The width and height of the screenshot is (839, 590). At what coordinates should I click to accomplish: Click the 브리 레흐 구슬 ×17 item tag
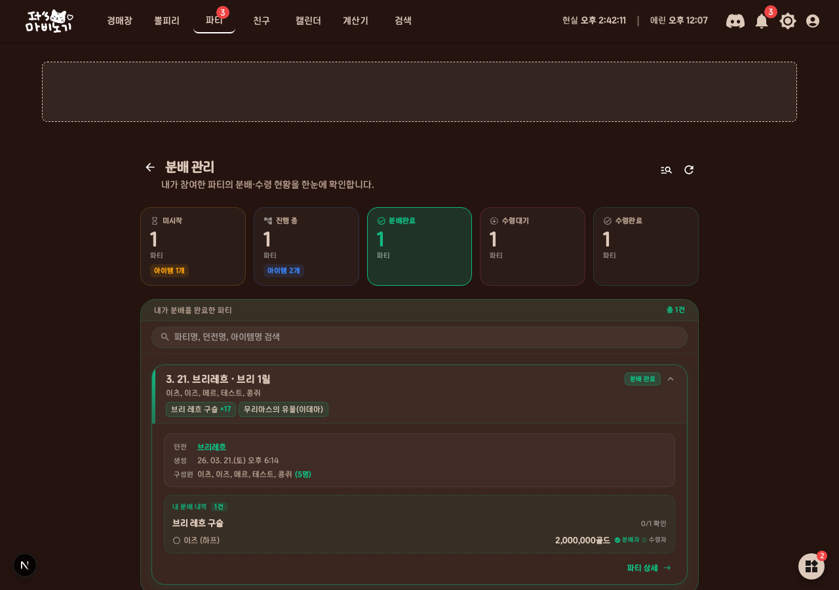[201, 409]
